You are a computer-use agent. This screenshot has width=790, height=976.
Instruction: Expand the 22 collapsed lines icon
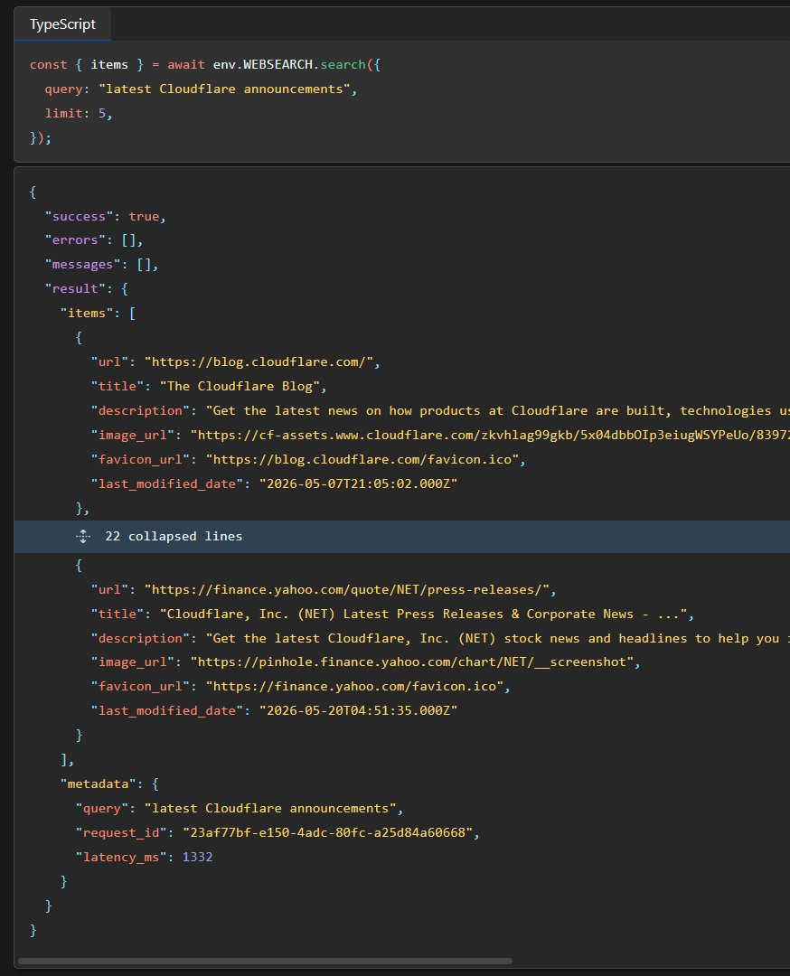click(83, 537)
